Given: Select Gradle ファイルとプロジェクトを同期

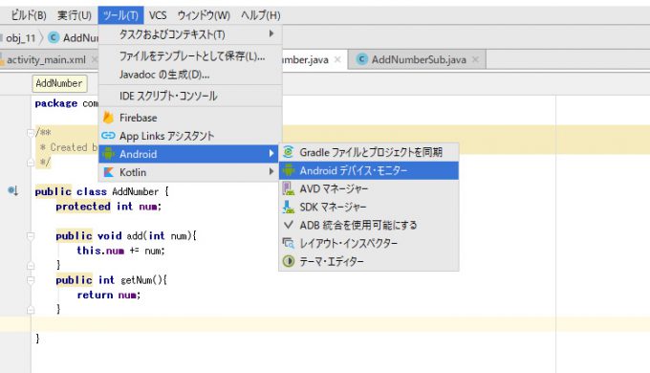Looking at the screenshot, I should pyautogui.click(x=369, y=152).
